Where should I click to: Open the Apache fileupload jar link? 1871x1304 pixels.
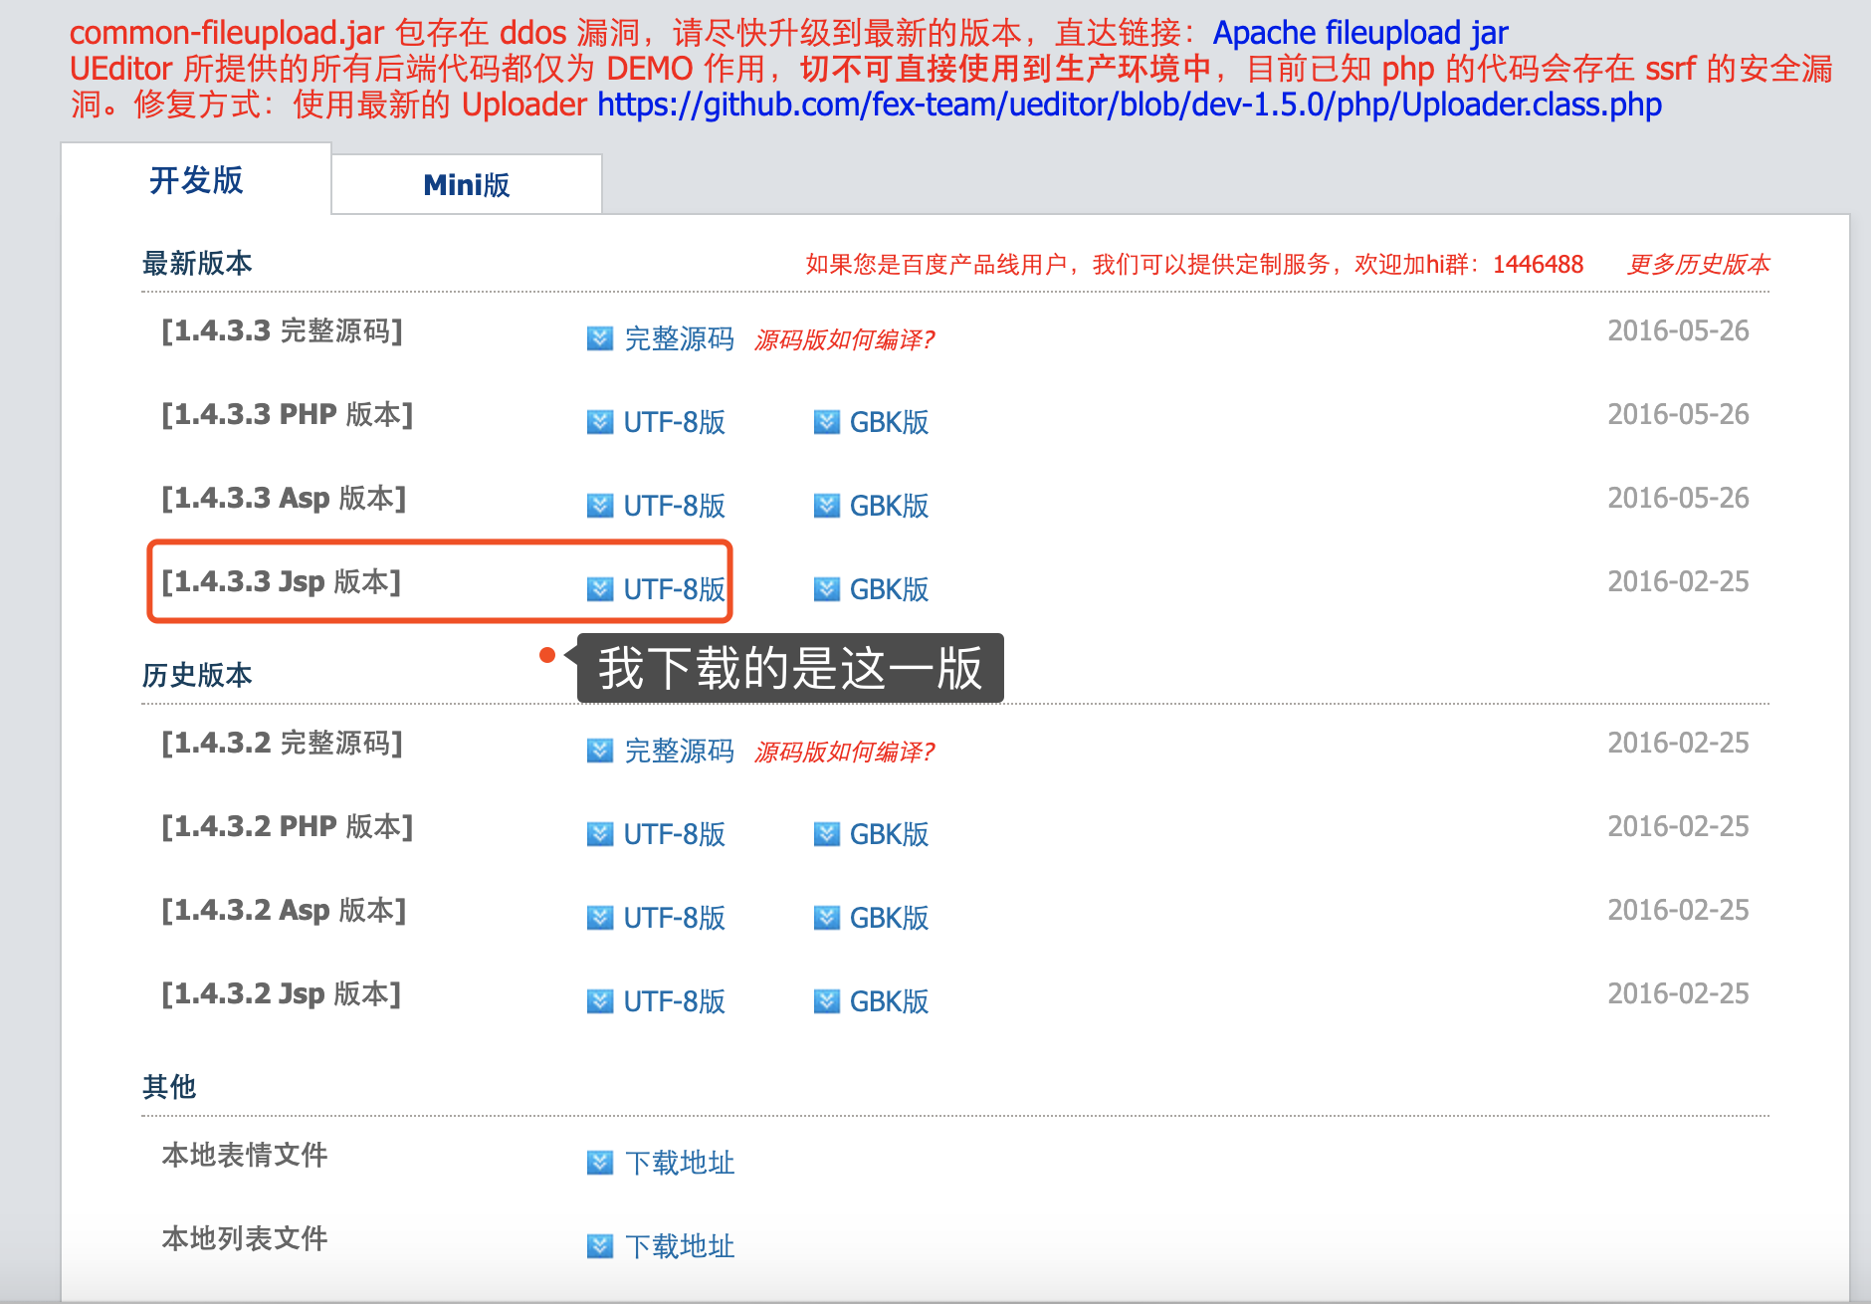click(x=1360, y=33)
